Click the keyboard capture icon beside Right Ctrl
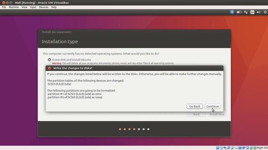 point(255,148)
